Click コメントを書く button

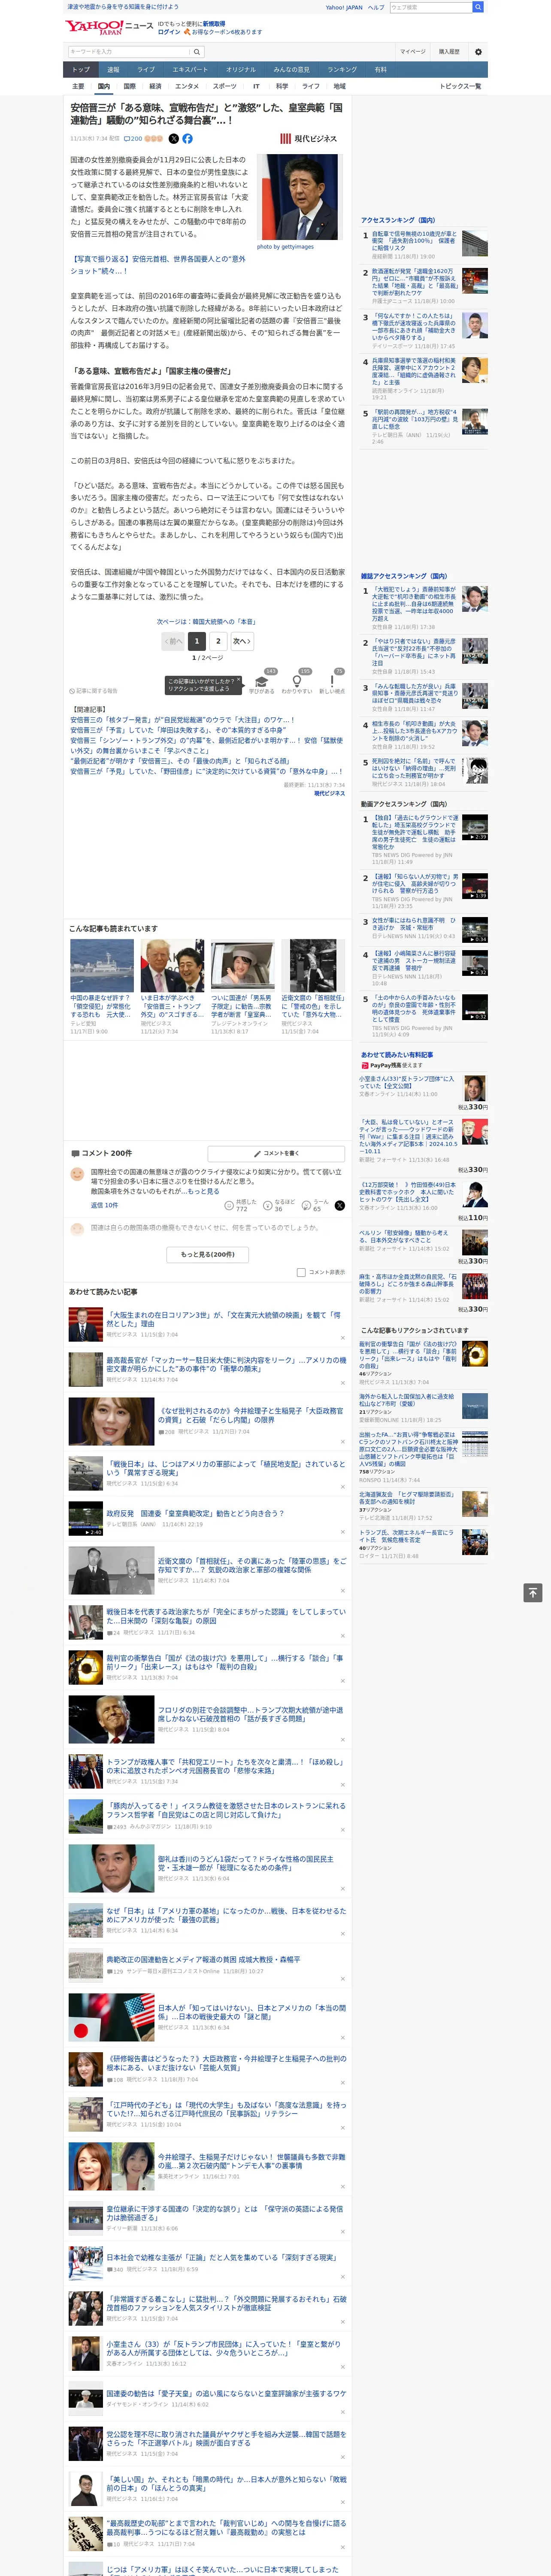(277, 1153)
